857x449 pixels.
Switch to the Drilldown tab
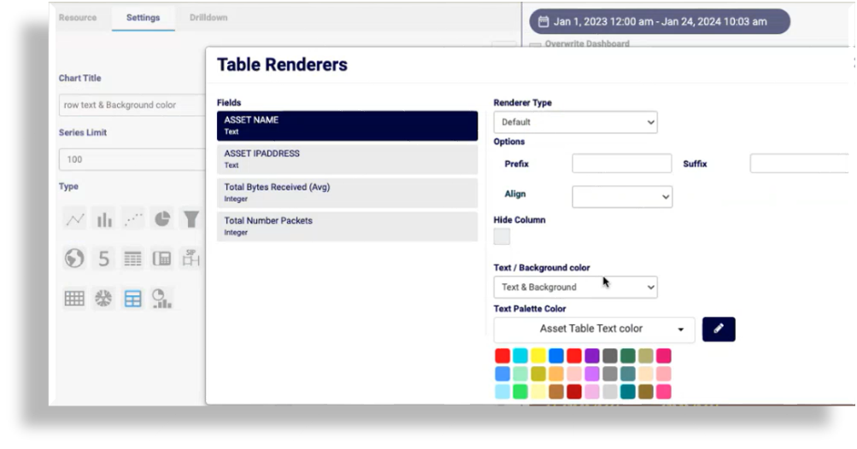coord(208,17)
